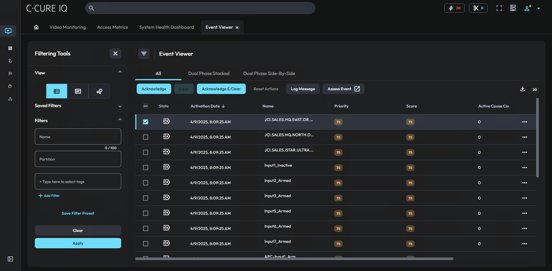This screenshot has width=552, height=271.
Task: Click the download events icon
Action: tap(523, 89)
